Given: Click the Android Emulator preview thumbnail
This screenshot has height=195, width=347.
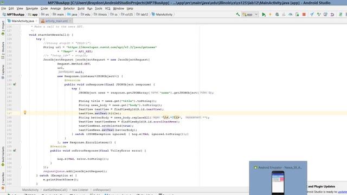Looking at the screenshot, I should pos(278,178).
